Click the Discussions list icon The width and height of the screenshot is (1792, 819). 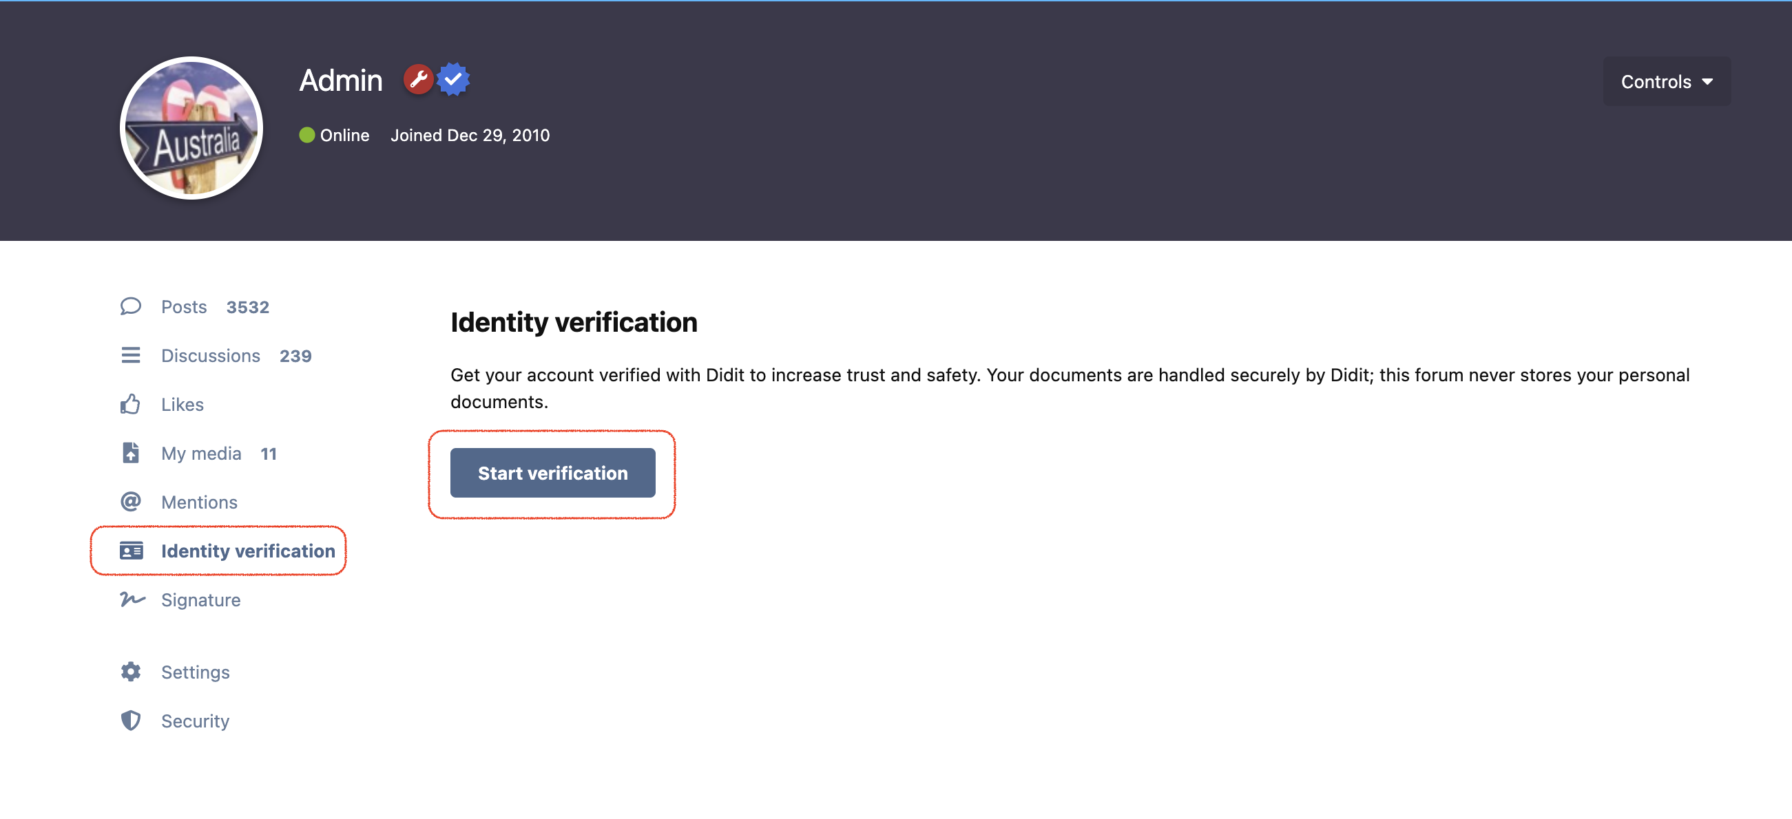(130, 355)
